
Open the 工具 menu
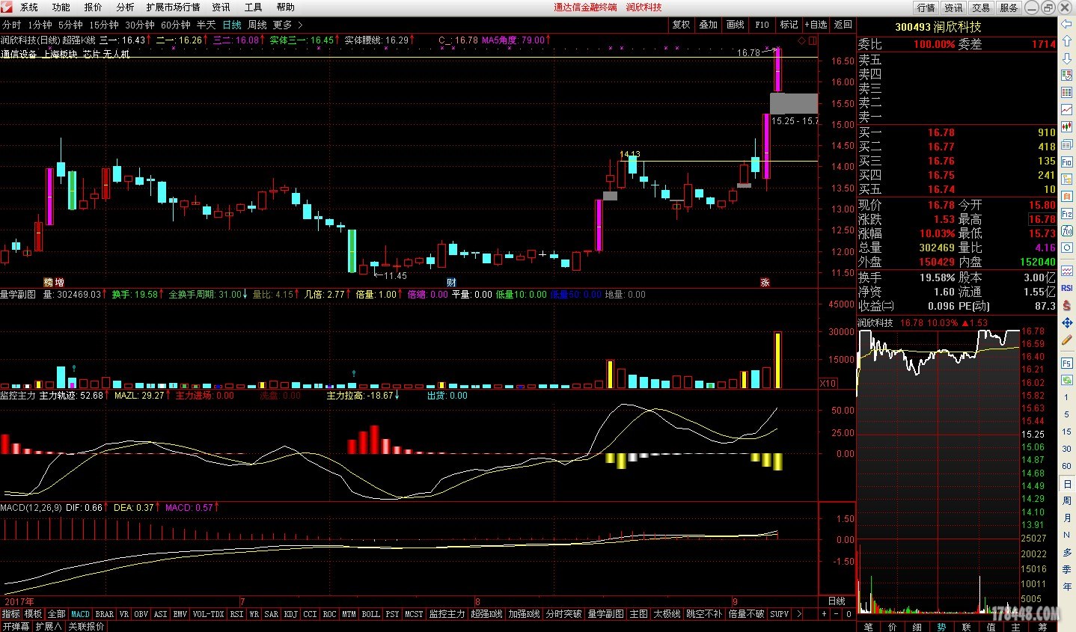pos(254,7)
